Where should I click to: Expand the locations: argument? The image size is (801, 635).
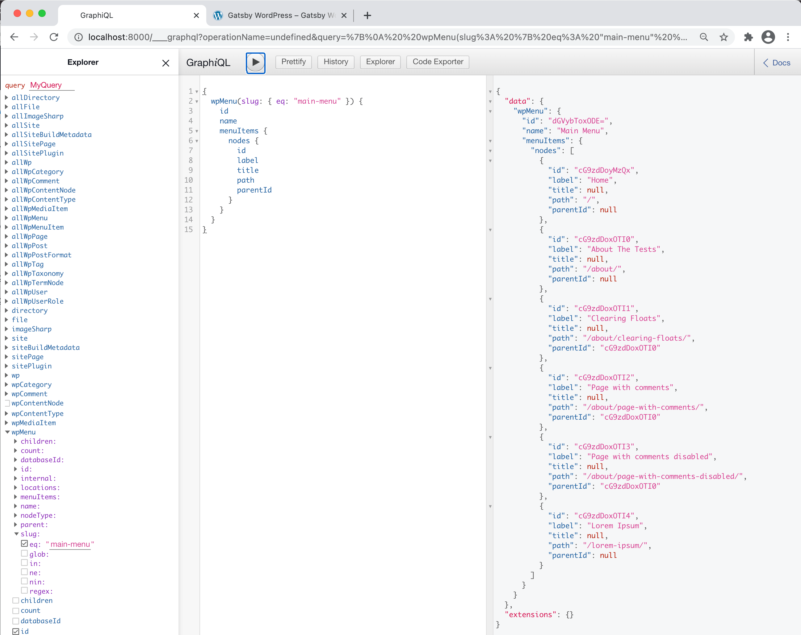click(x=16, y=488)
